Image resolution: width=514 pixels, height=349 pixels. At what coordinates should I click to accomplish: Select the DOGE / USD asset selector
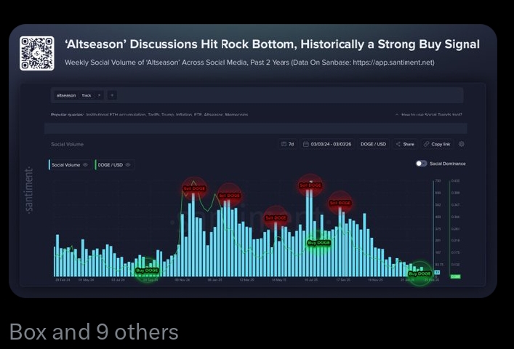374,144
